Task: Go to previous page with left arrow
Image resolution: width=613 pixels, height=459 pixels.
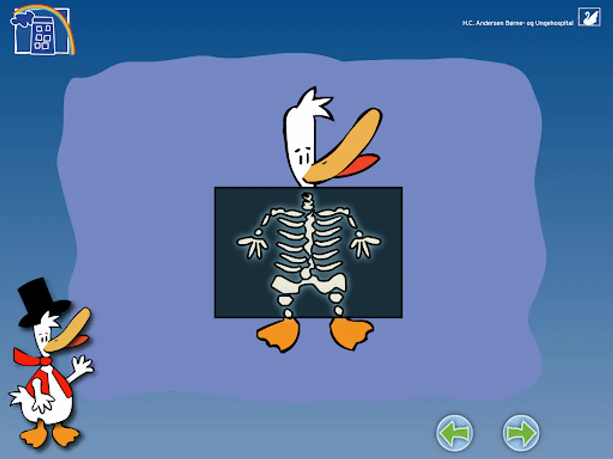Action: click(455, 433)
